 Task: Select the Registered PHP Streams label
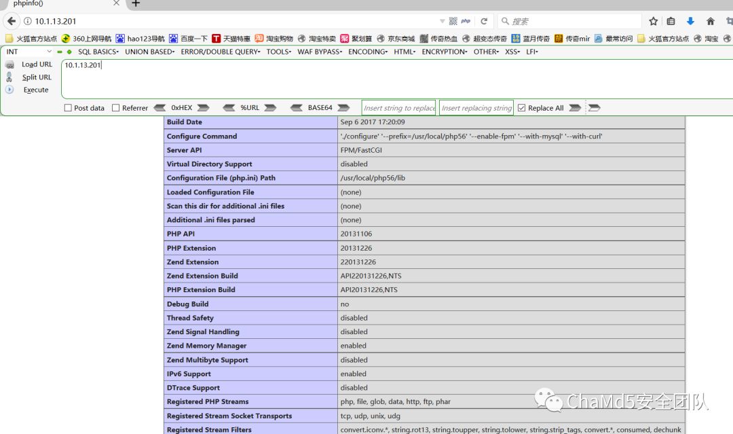point(208,401)
